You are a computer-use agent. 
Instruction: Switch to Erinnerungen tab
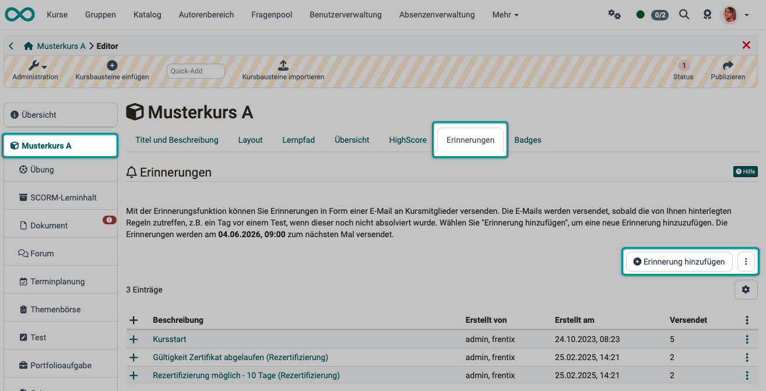pyautogui.click(x=470, y=140)
